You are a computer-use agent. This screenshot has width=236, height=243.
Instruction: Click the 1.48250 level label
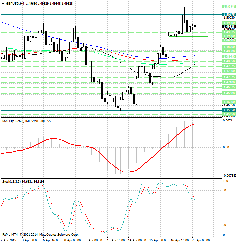click(x=229, y=57)
